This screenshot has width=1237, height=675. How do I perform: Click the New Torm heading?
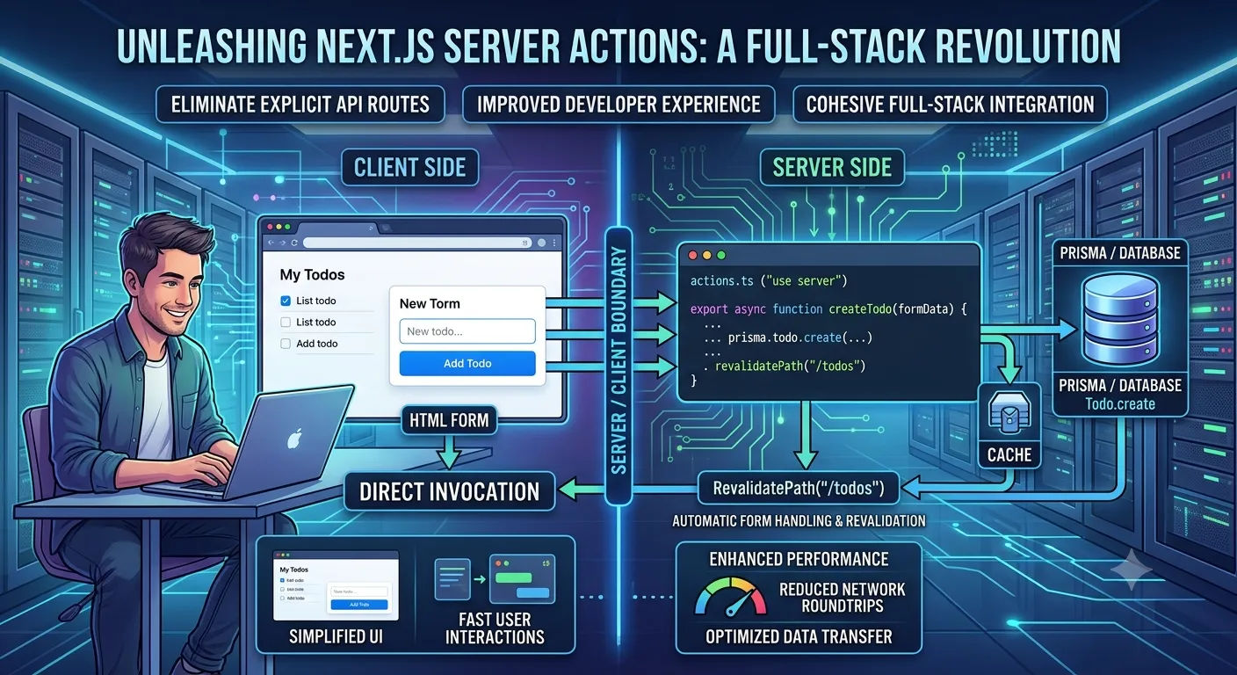click(430, 303)
